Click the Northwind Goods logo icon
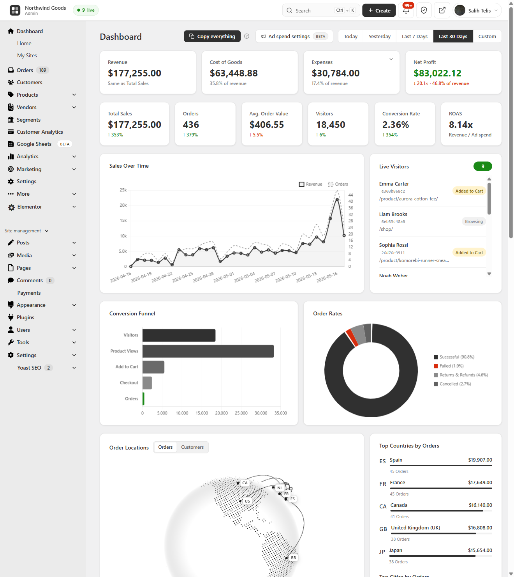This screenshot has height=577, width=514. click(x=15, y=10)
